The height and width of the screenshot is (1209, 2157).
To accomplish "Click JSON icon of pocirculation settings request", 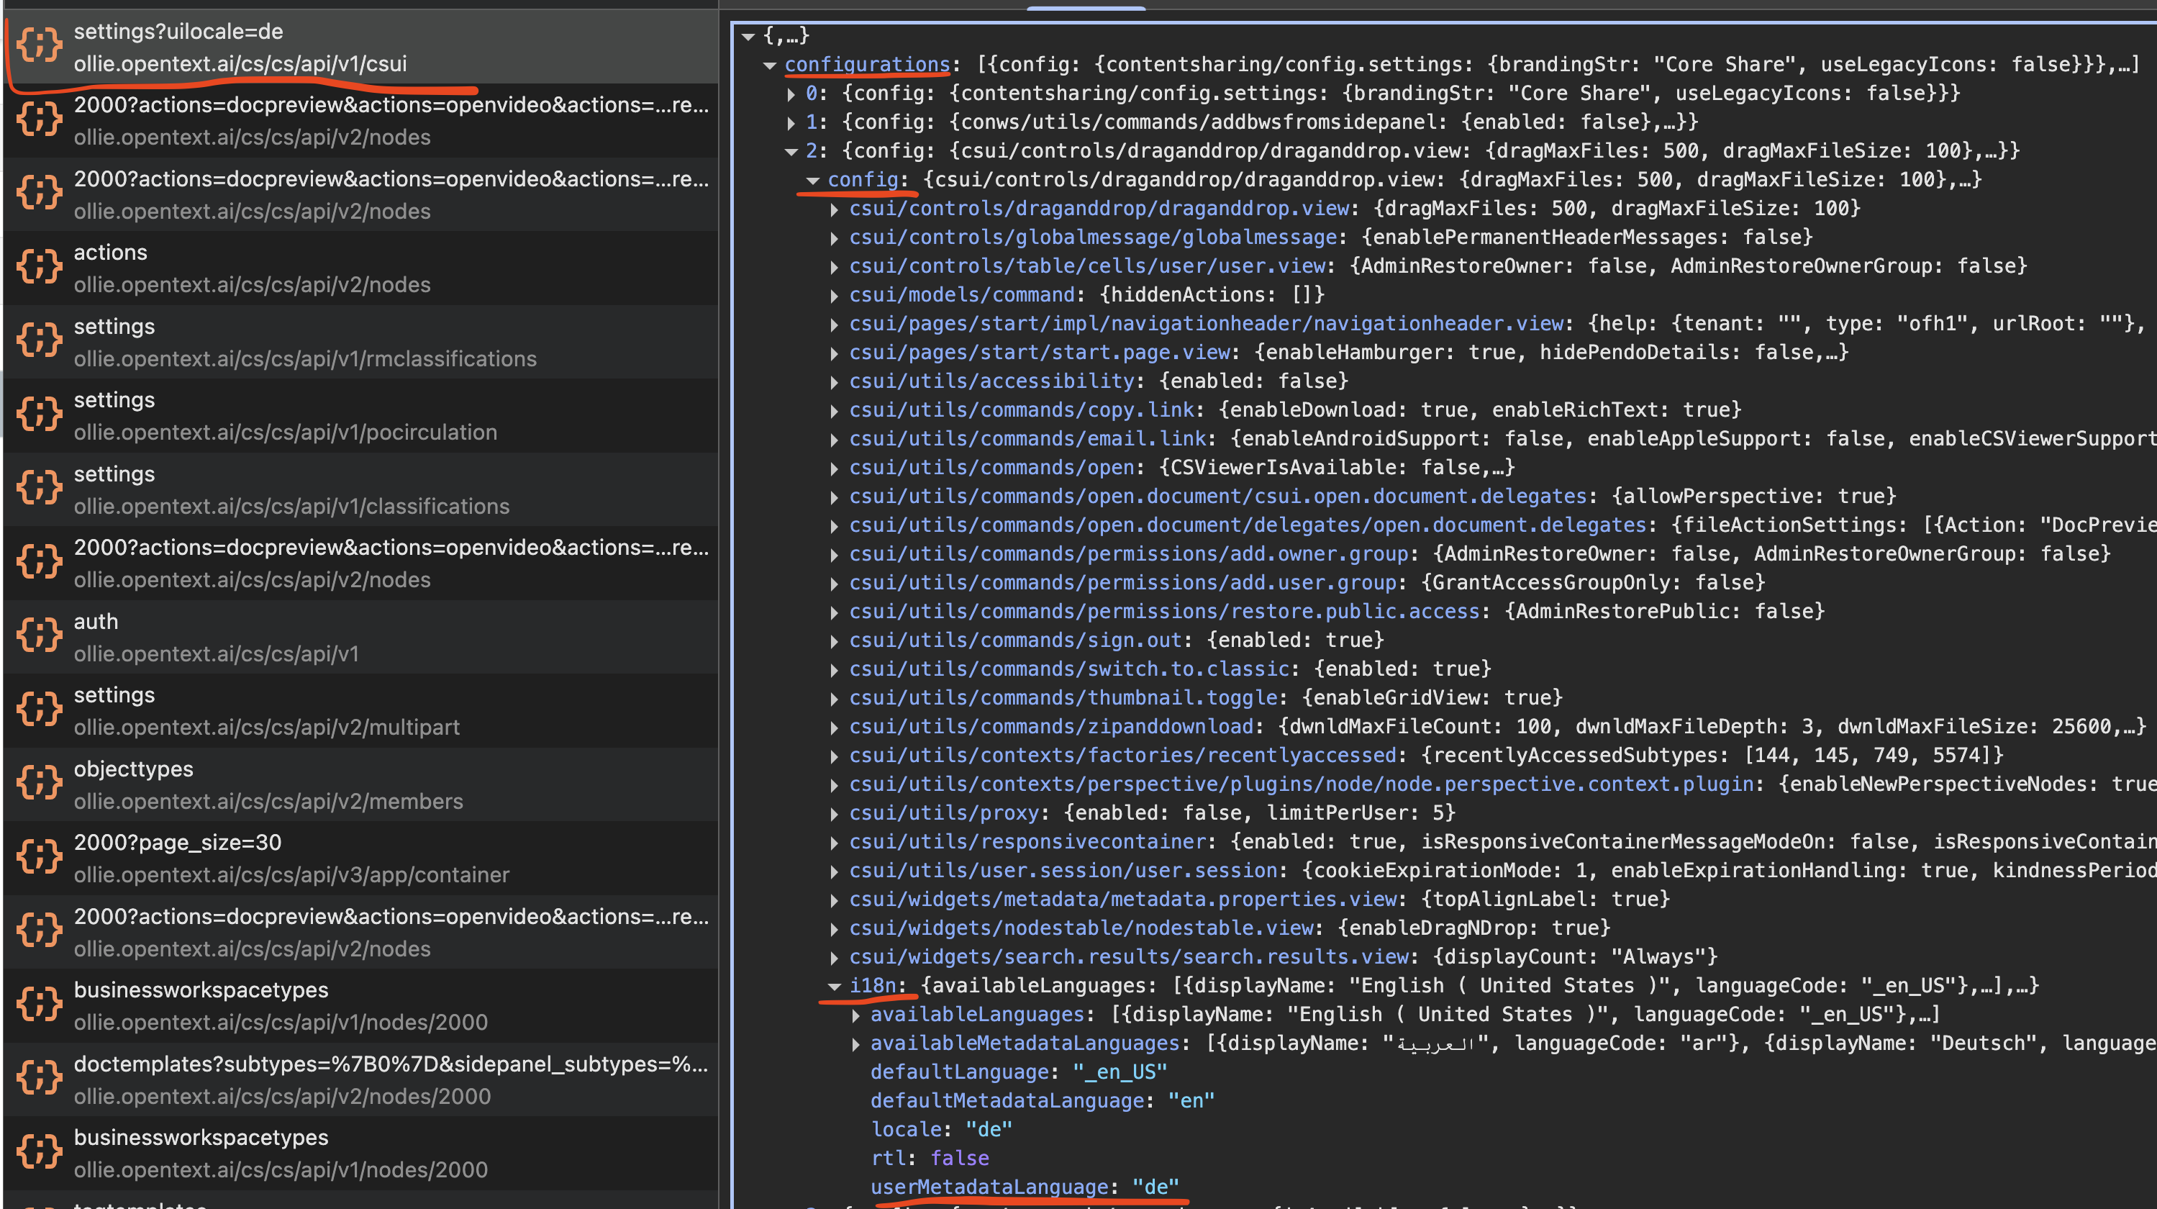I will (40, 415).
